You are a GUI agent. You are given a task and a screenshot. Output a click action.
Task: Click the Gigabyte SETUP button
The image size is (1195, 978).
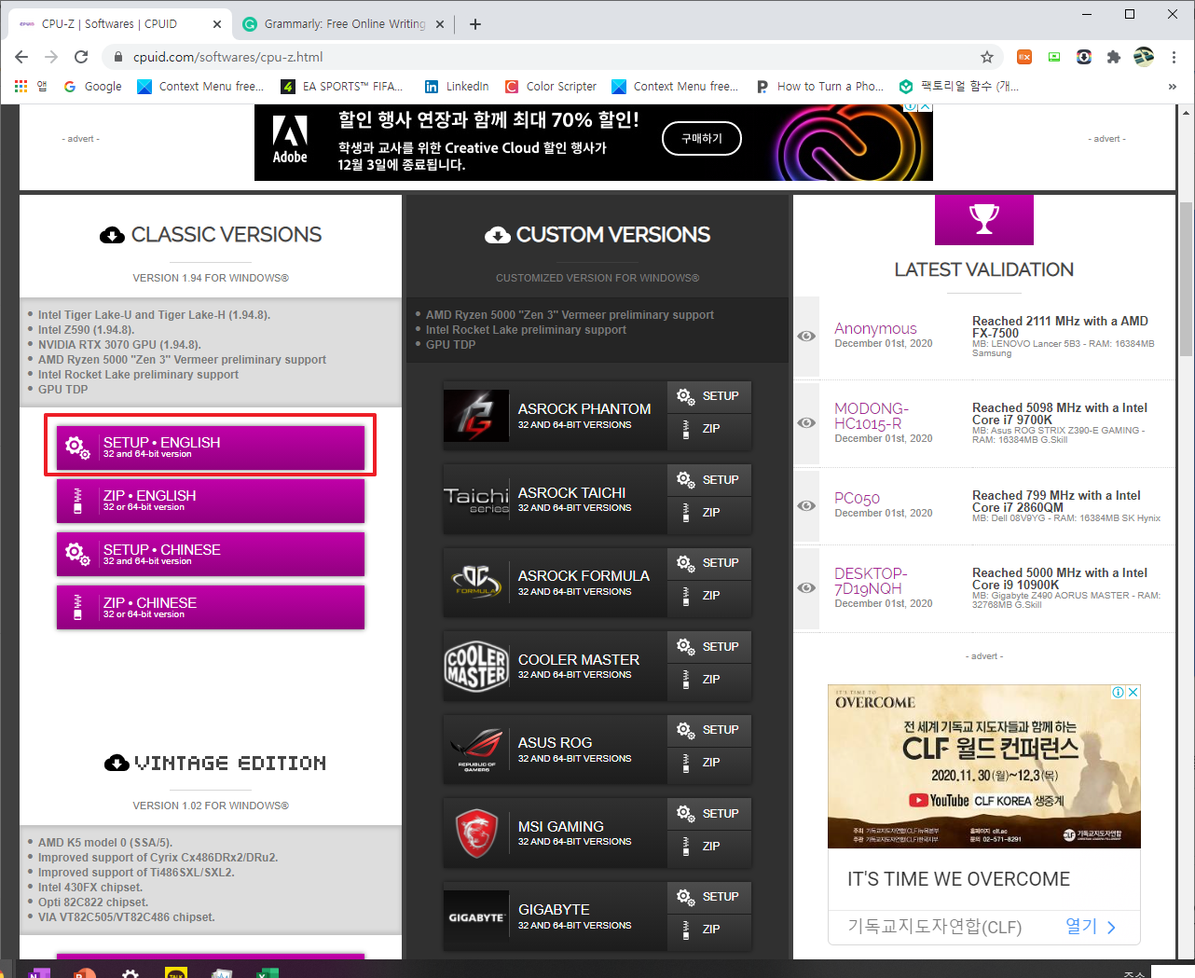[x=709, y=897]
